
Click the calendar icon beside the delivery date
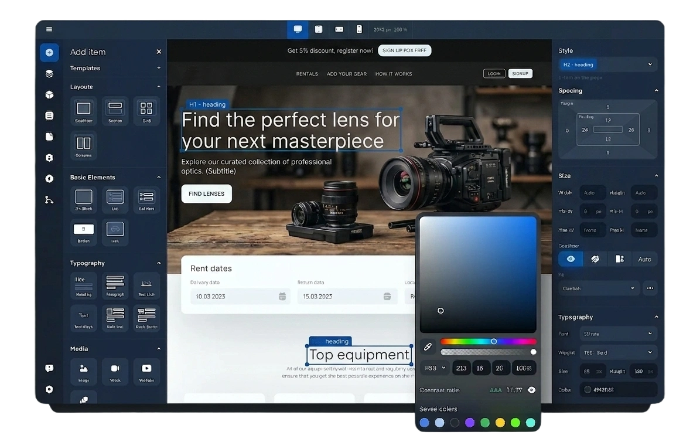click(x=282, y=296)
